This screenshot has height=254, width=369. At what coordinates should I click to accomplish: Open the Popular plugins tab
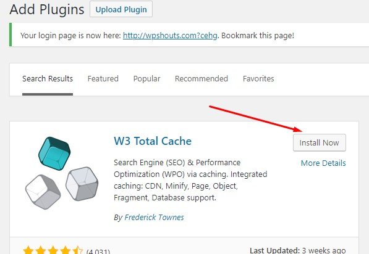(x=146, y=79)
